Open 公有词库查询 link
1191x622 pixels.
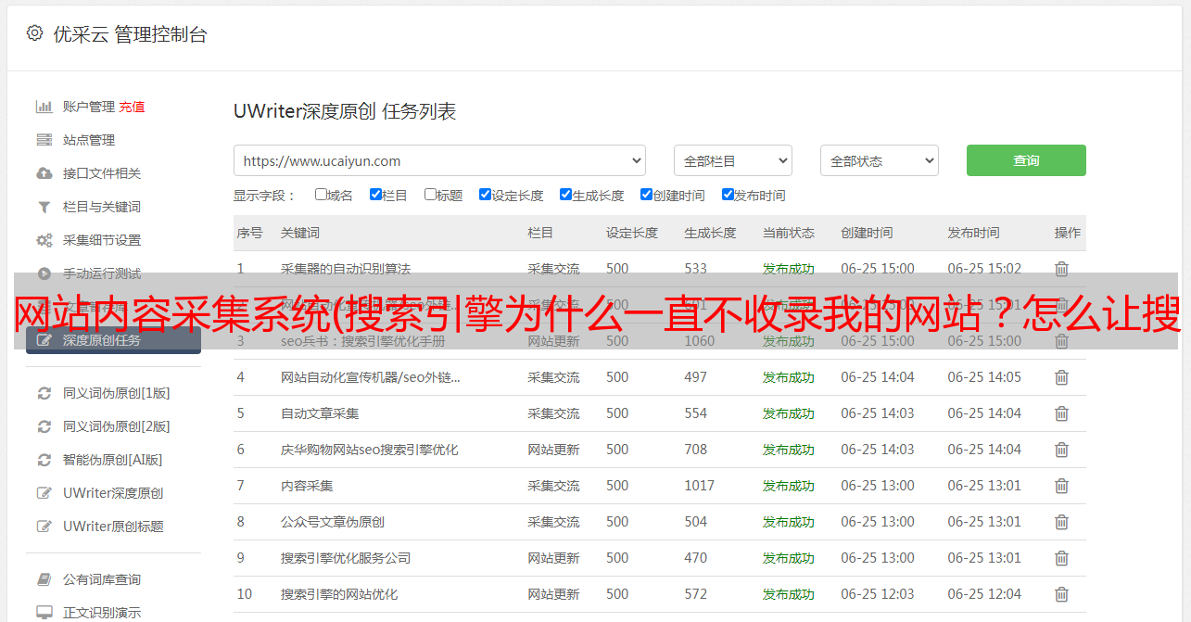pos(102,579)
